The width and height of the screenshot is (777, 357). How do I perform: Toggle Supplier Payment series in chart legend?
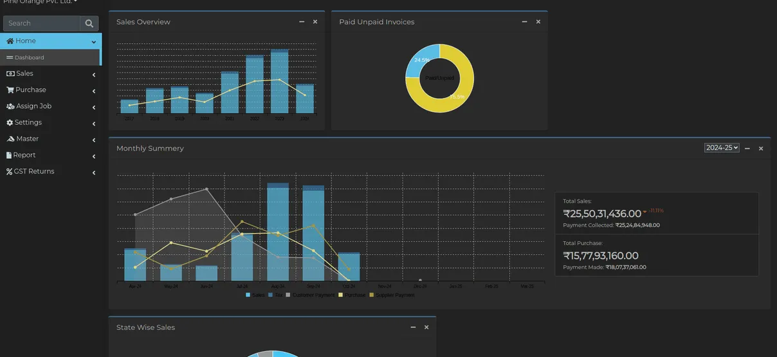click(391, 295)
